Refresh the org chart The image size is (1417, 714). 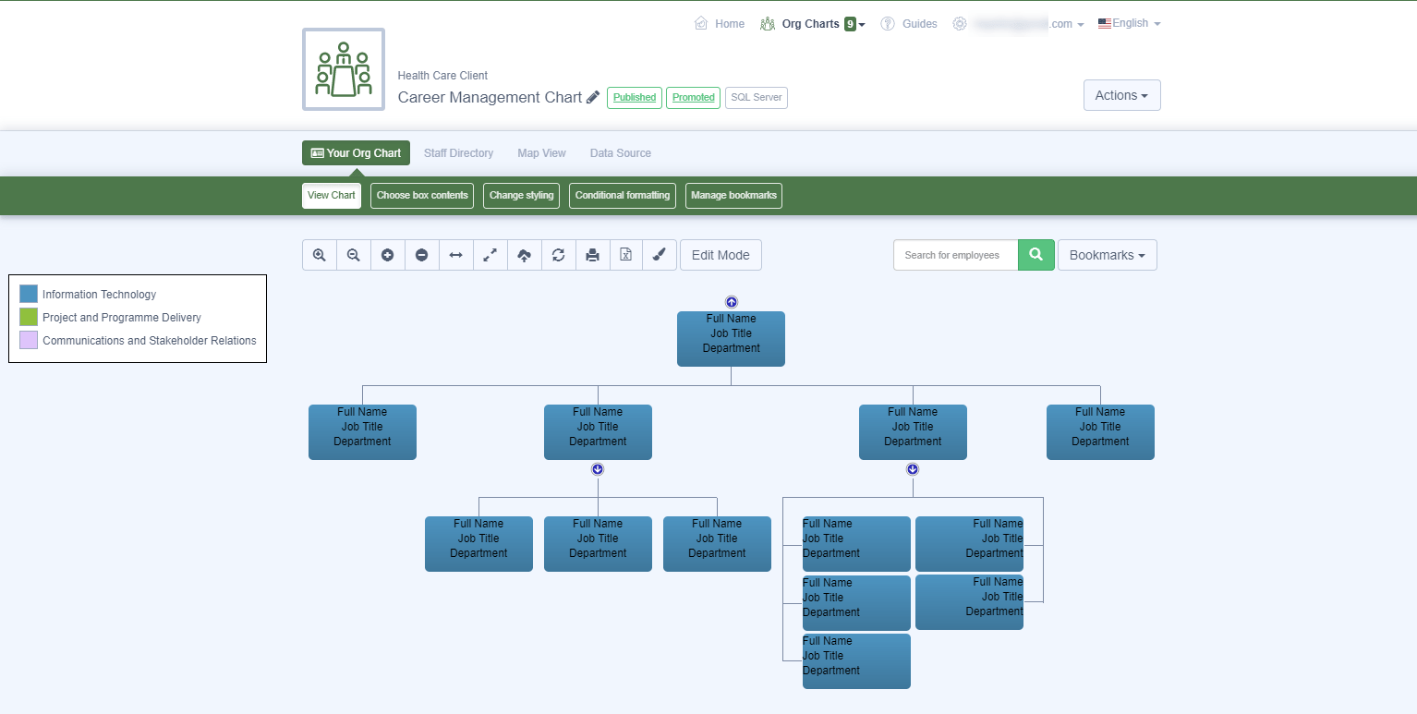[x=559, y=255]
